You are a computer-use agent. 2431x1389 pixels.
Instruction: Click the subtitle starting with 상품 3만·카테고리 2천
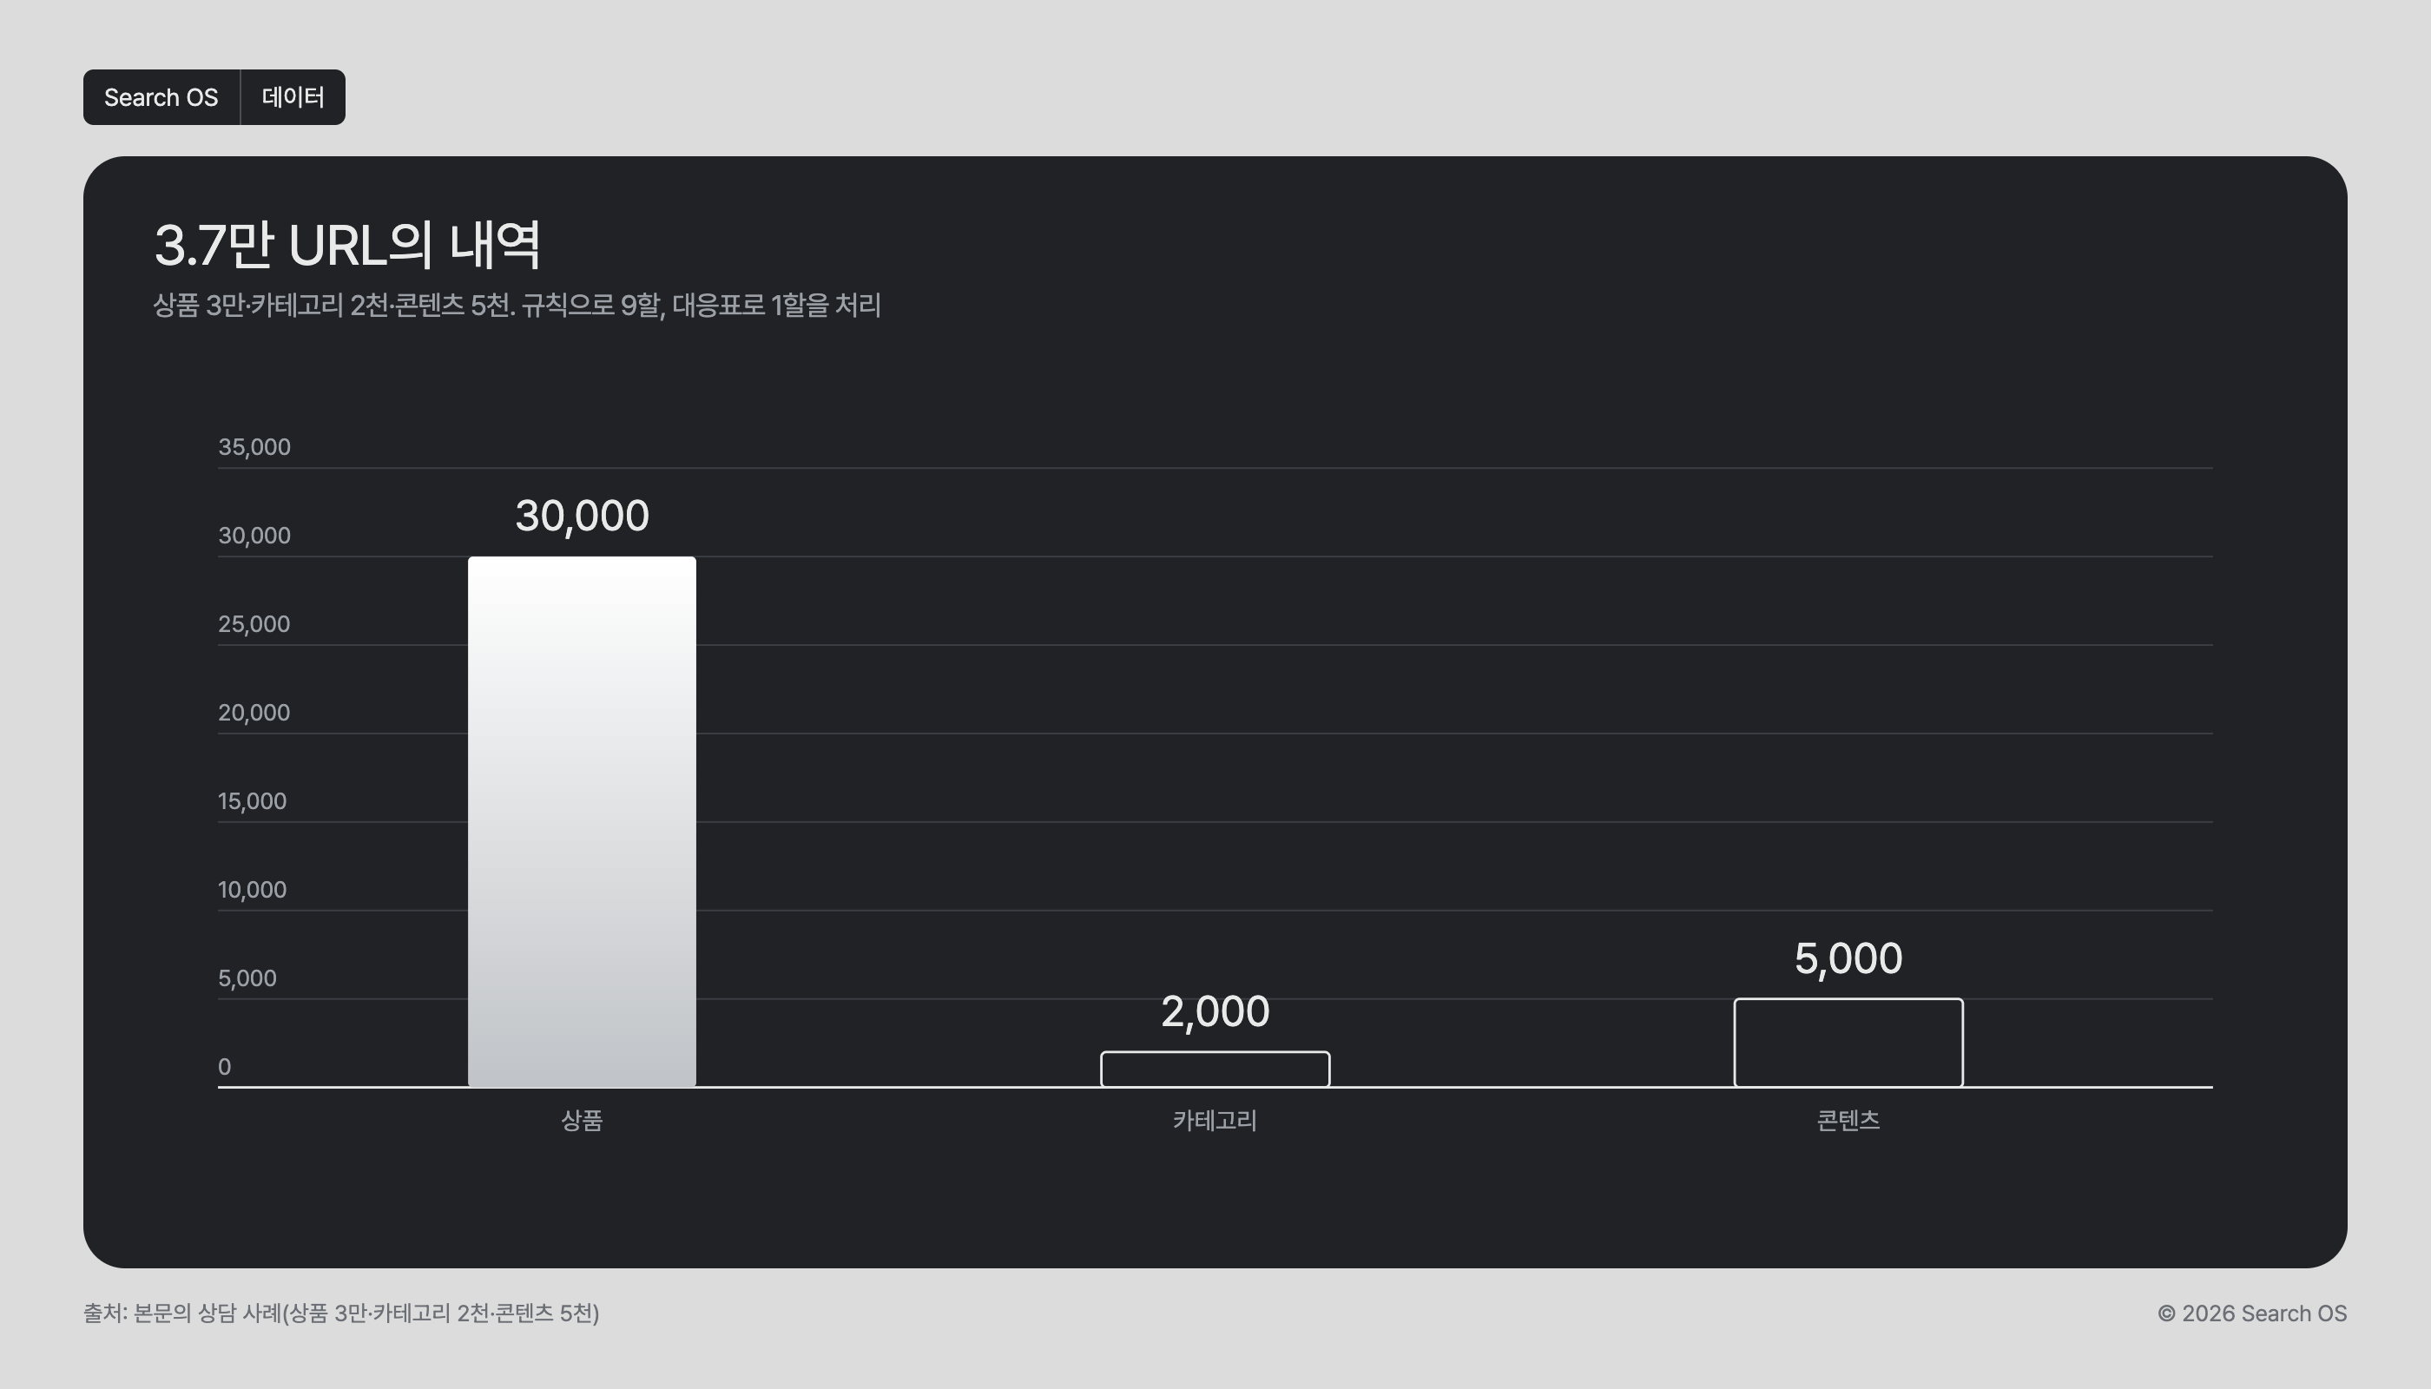coord(517,306)
